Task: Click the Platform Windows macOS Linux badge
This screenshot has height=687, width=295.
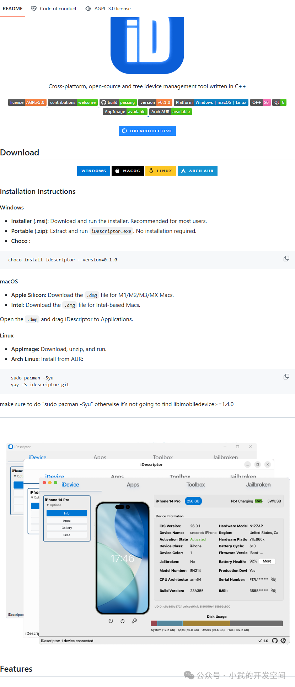Action: coord(211,102)
